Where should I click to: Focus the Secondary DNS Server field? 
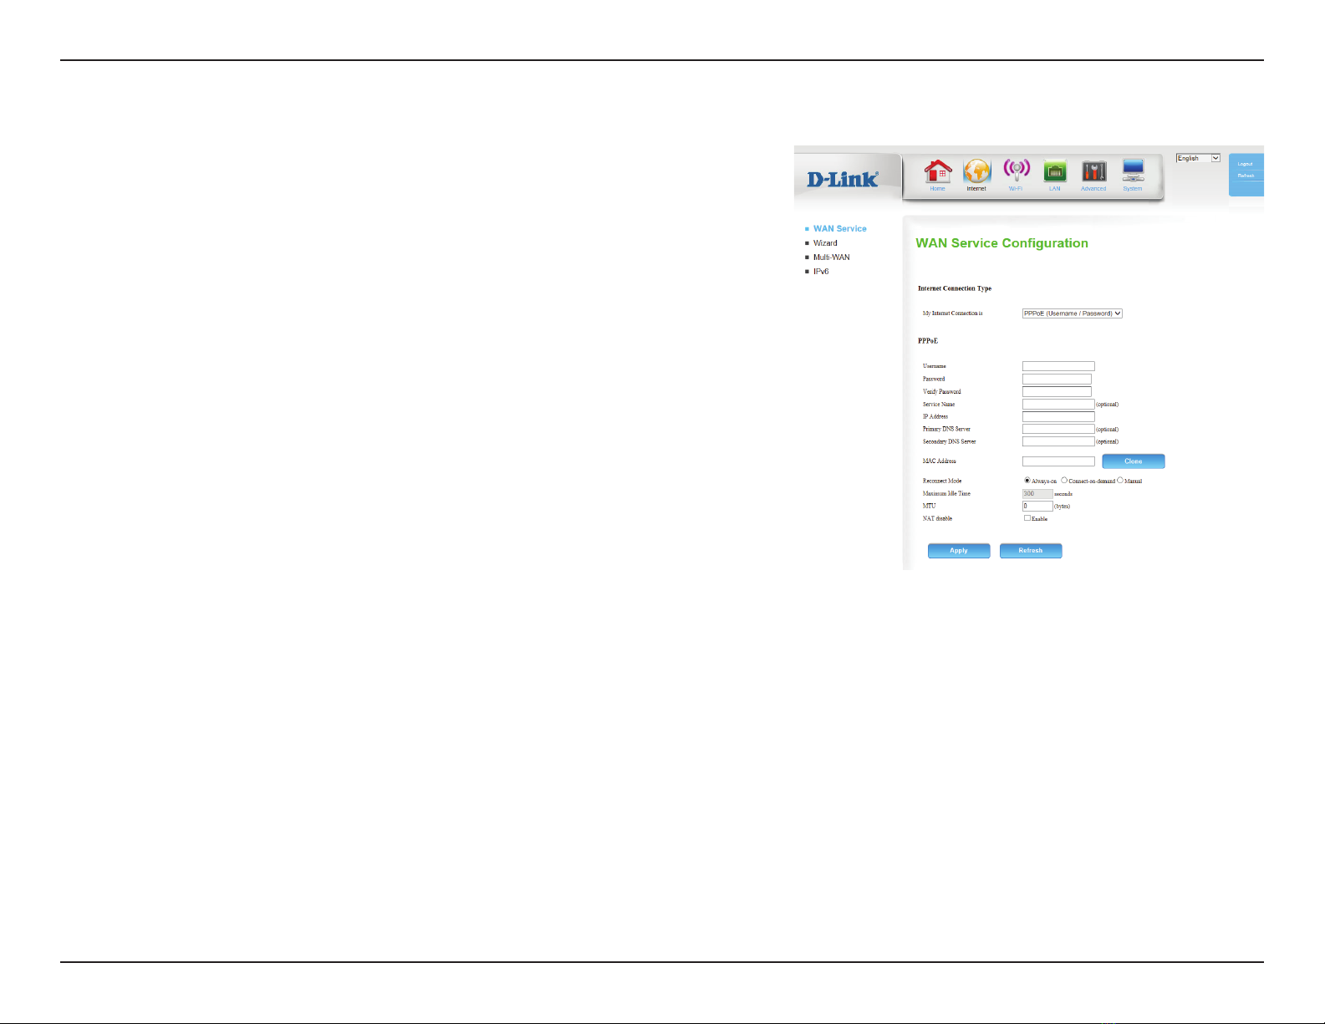[1058, 441]
